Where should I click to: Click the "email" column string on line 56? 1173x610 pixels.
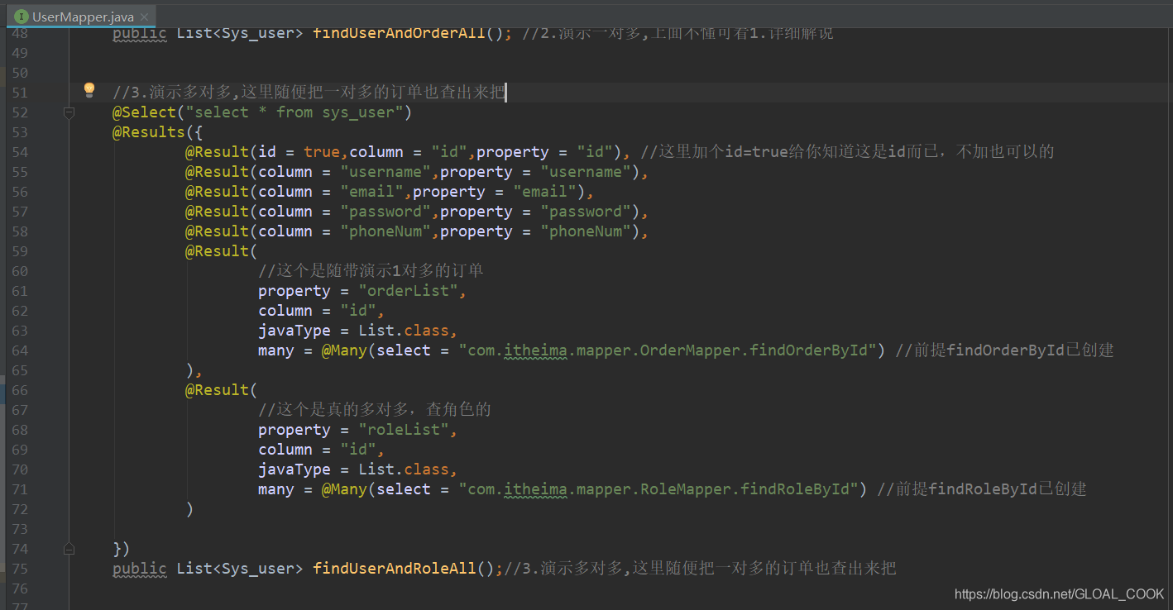click(x=371, y=192)
